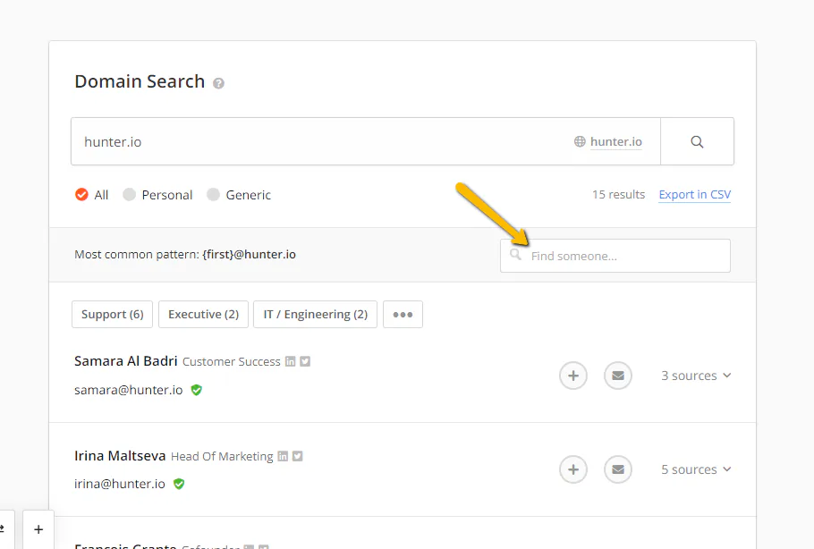This screenshot has height=549, width=814.
Task: Click the globe icon beside hunter.io
Action: (x=580, y=141)
